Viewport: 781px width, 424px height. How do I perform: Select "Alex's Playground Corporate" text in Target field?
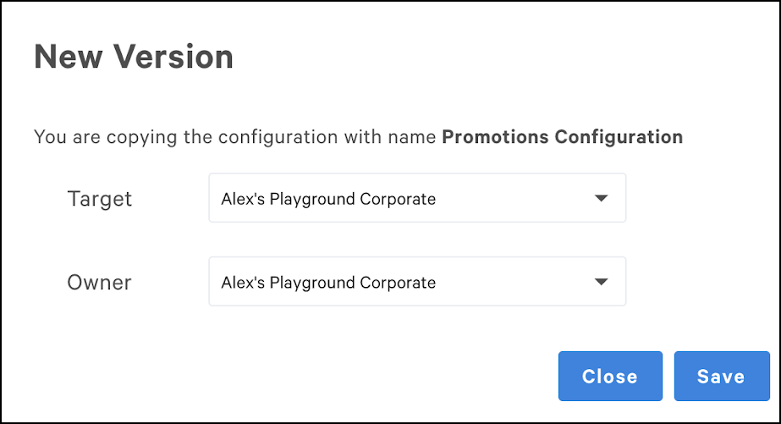[x=328, y=200]
